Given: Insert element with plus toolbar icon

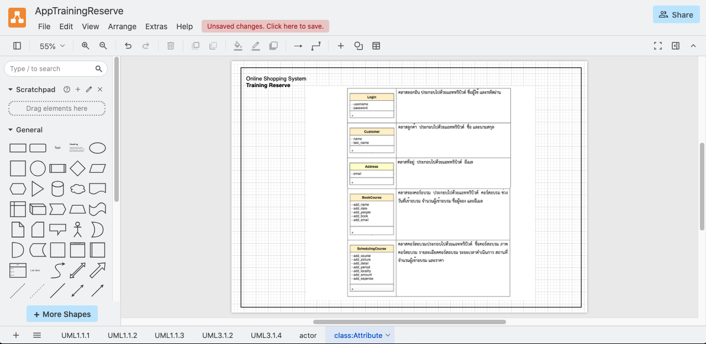Looking at the screenshot, I should [x=341, y=46].
